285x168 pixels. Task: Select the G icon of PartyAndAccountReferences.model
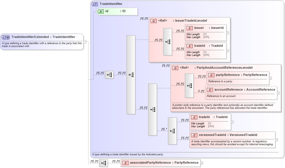175,68
